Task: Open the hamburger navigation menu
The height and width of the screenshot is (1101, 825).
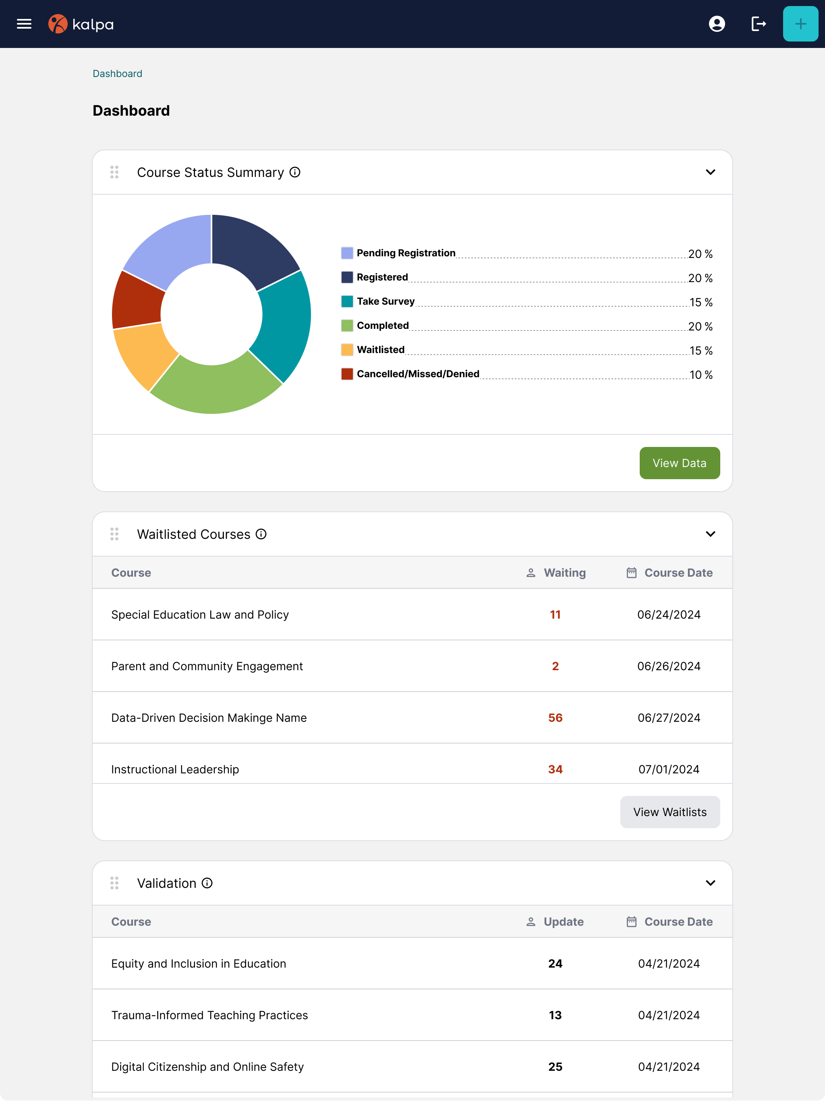Action: (x=24, y=24)
